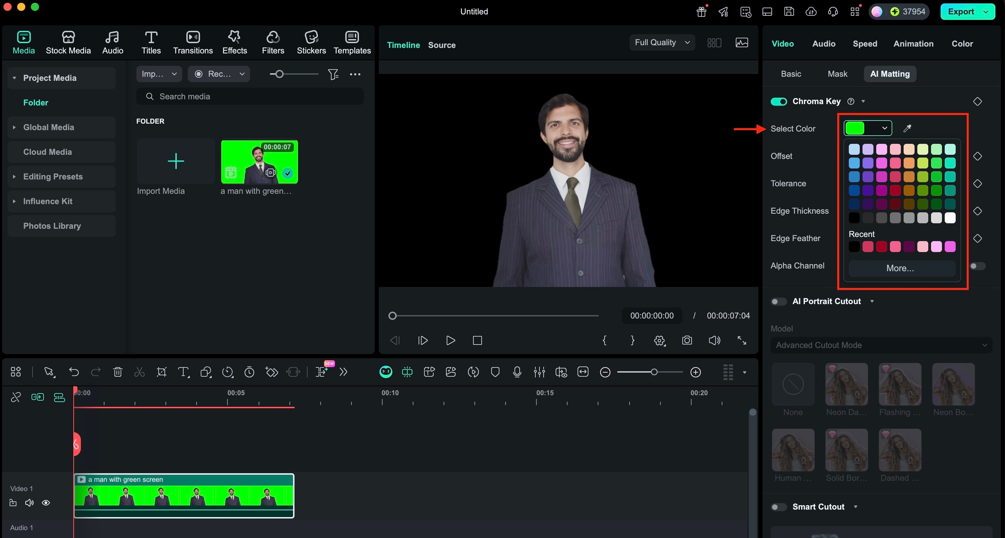Viewport: 1005px width, 538px height.
Task: Hide the Video 1 track with the eye icon
Action: (46, 503)
